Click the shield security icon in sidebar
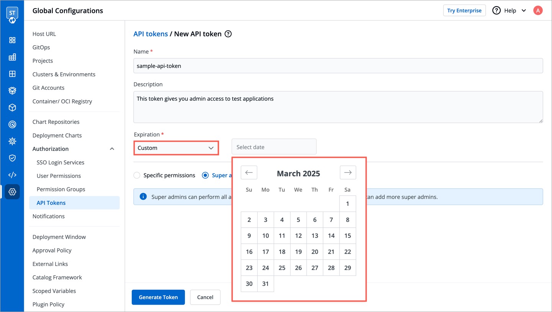Screen dimensions: 552x312 coord(12,158)
